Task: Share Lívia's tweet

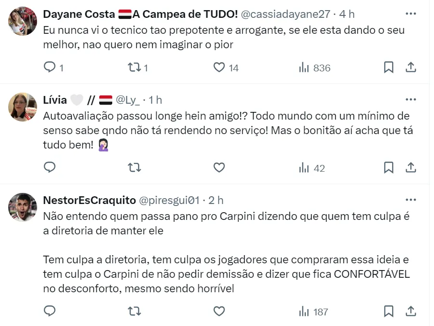Action: pos(411,167)
